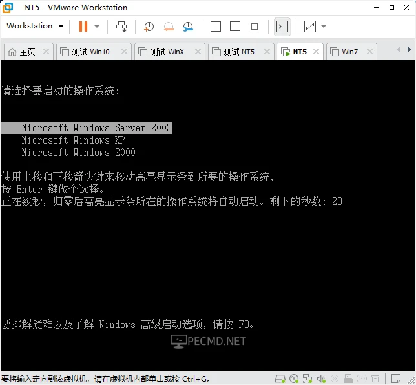Click the dimmed box-shaped device icon in status bar
416x385 pixels.
tap(375, 379)
